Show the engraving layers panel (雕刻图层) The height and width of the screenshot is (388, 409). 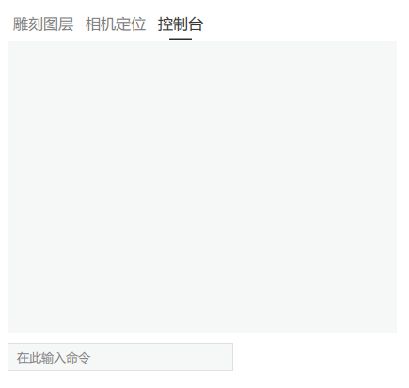pos(43,24)
